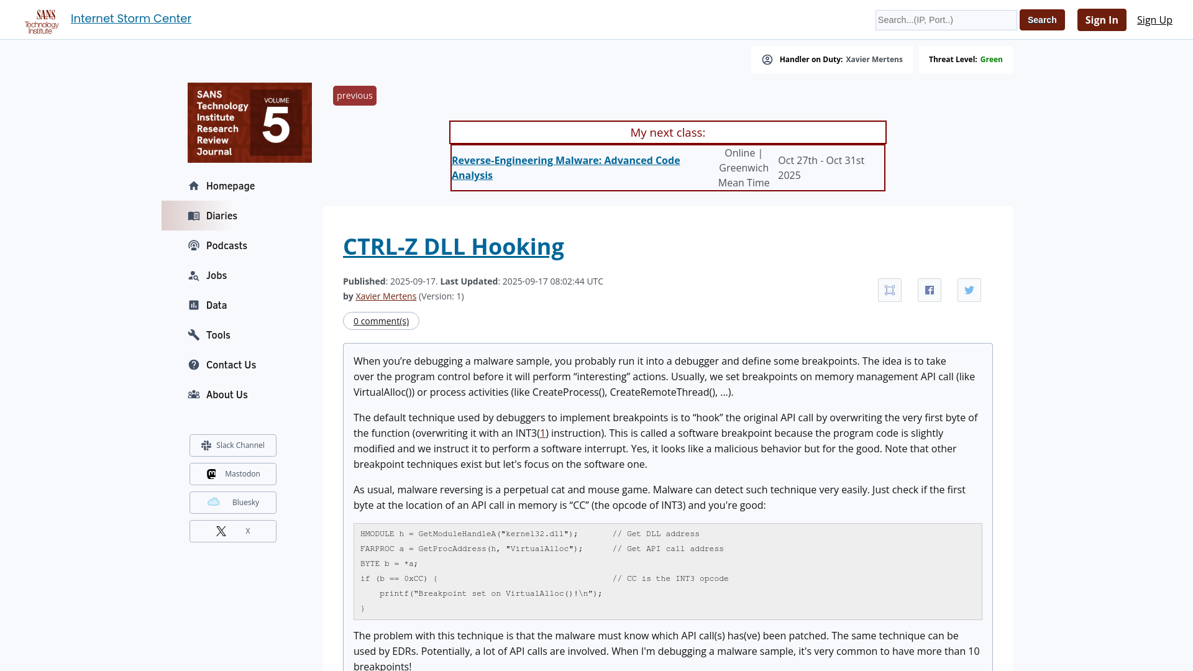Click the 'Last Updated' timestamp text
Image resolution: width=1193 pixels, height=671 pixels.
522,281
